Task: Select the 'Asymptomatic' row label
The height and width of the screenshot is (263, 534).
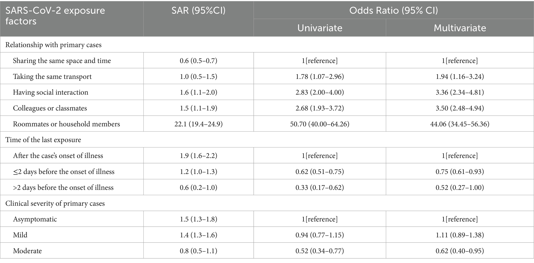Action: point(35,219)
